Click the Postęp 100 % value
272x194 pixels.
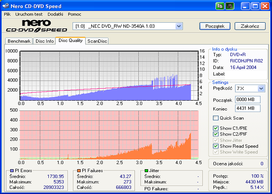coord(257,176)
